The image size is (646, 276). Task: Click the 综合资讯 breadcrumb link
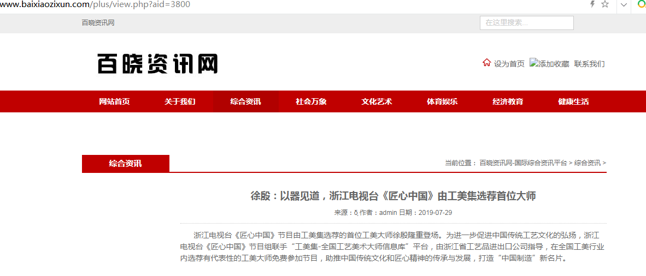(x=588, y=163)
